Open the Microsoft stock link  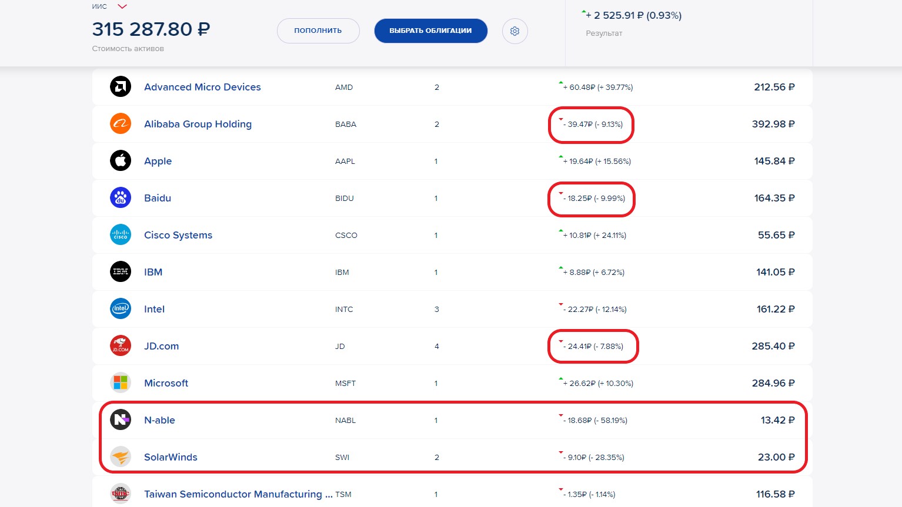tap(166, 383)
